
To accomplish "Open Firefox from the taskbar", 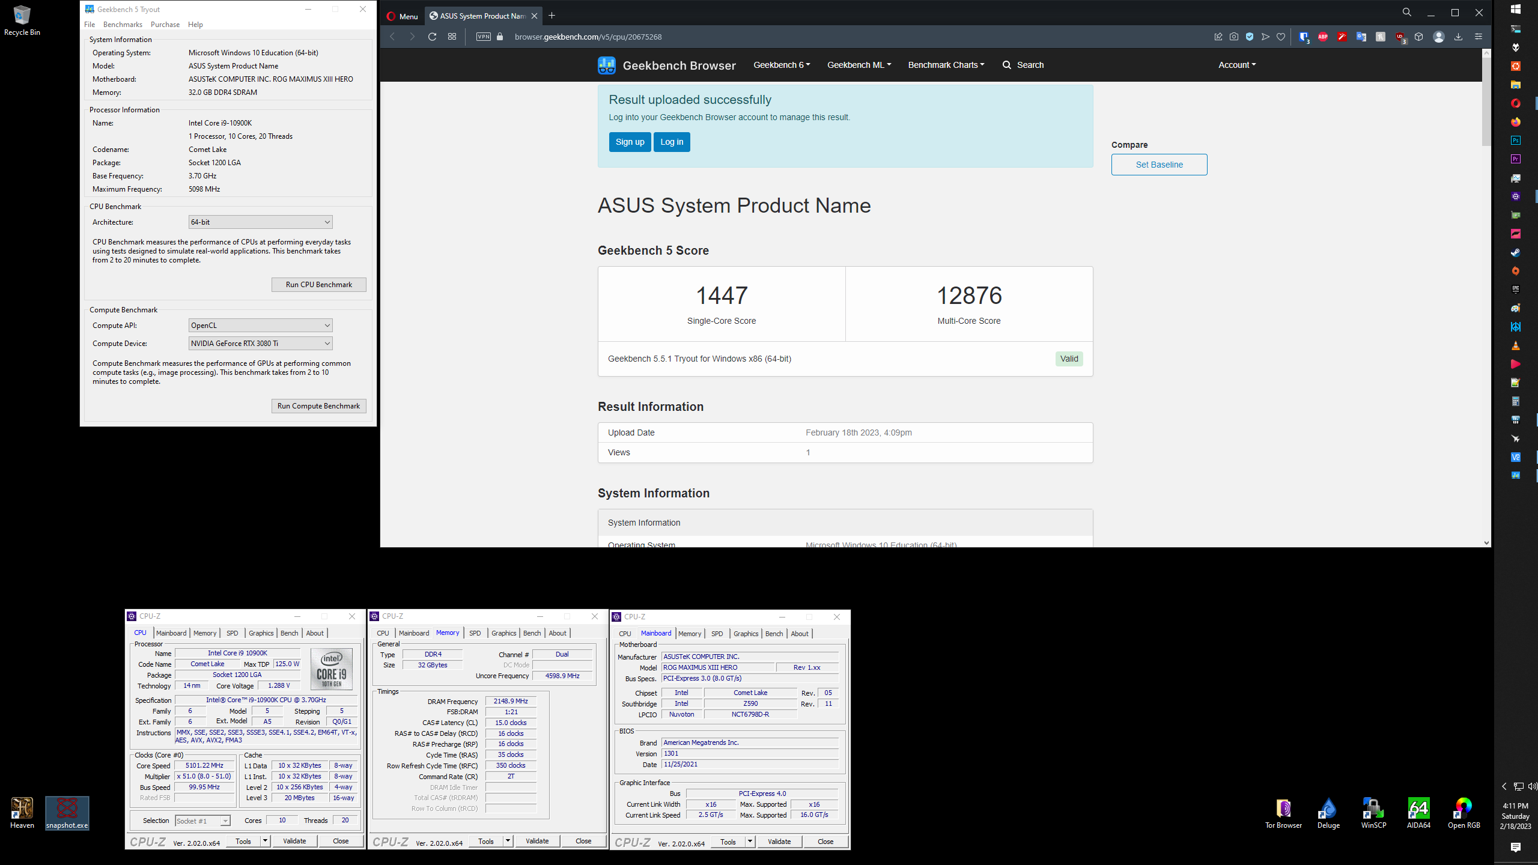I will [x=1516, y=122].
